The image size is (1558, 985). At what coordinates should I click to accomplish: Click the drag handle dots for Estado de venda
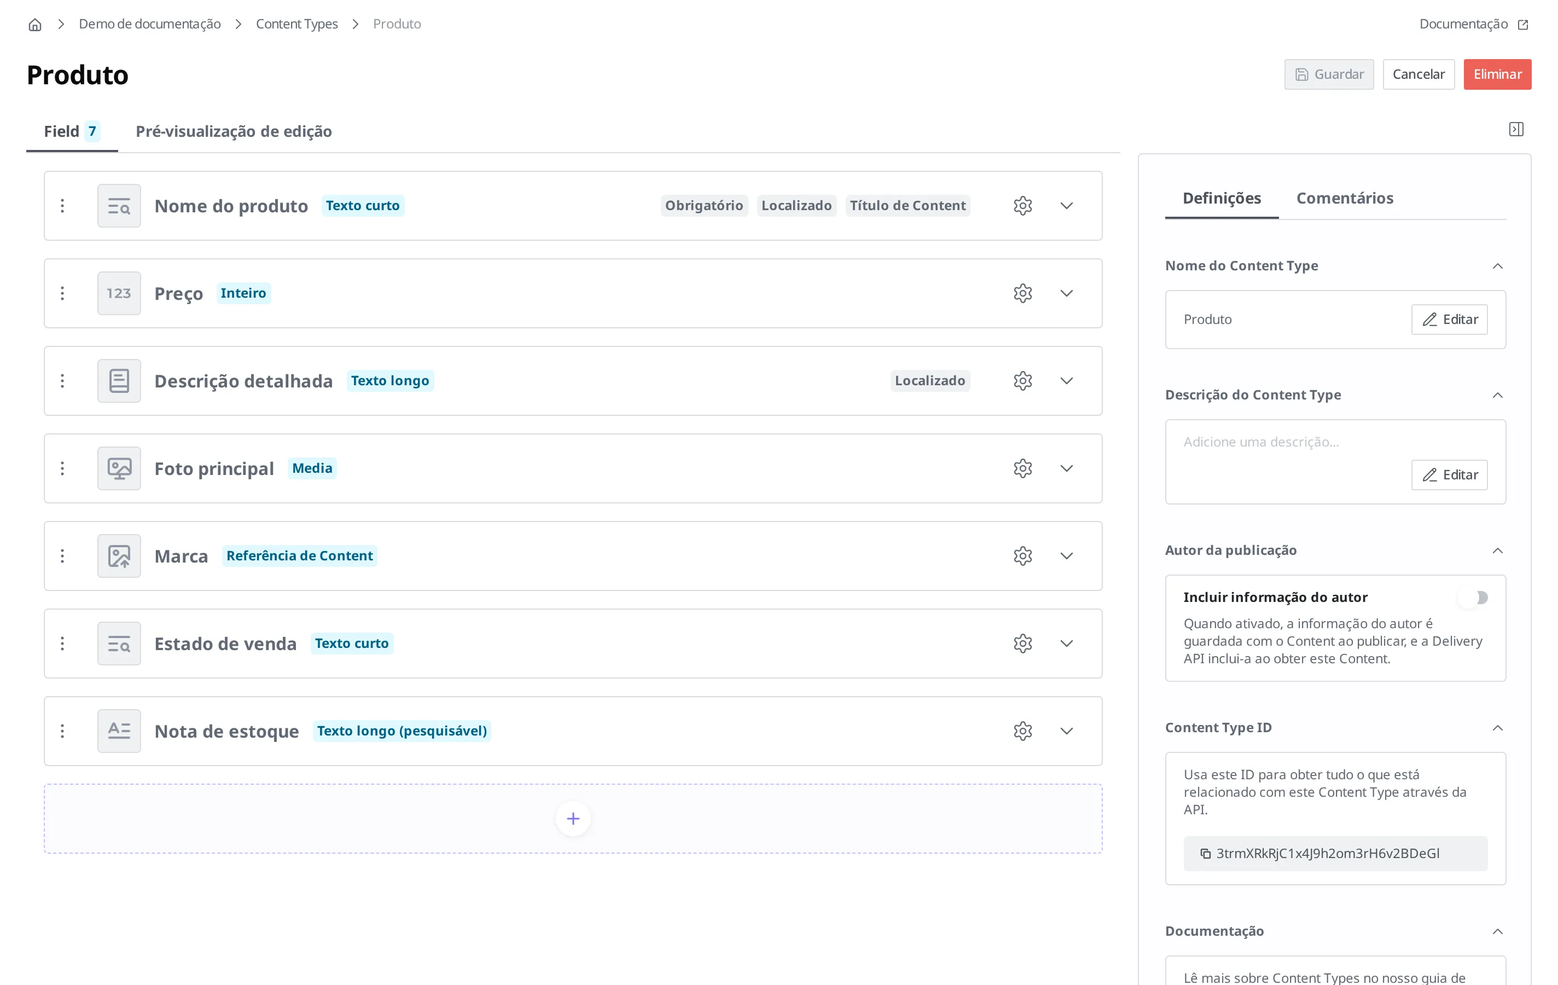click(62, 644)
